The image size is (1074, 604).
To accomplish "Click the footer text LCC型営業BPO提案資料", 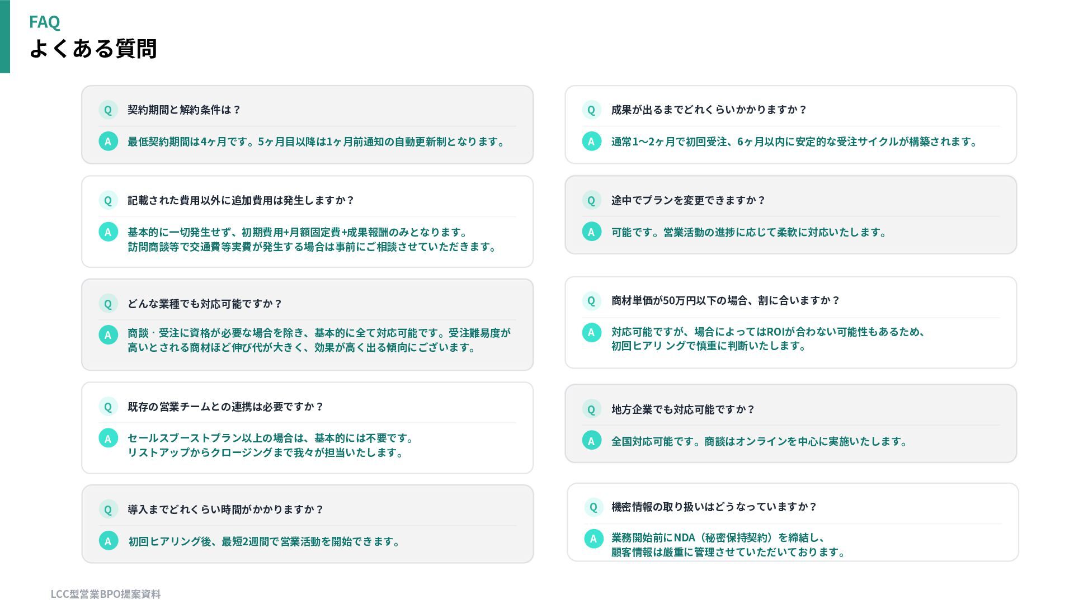I will (106, 594).
